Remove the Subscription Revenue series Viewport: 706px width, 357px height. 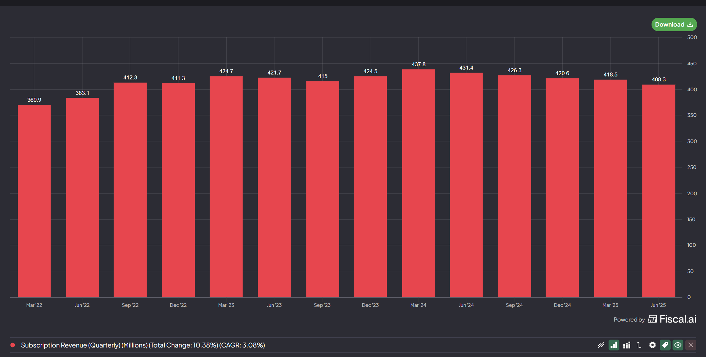(691, 345)
